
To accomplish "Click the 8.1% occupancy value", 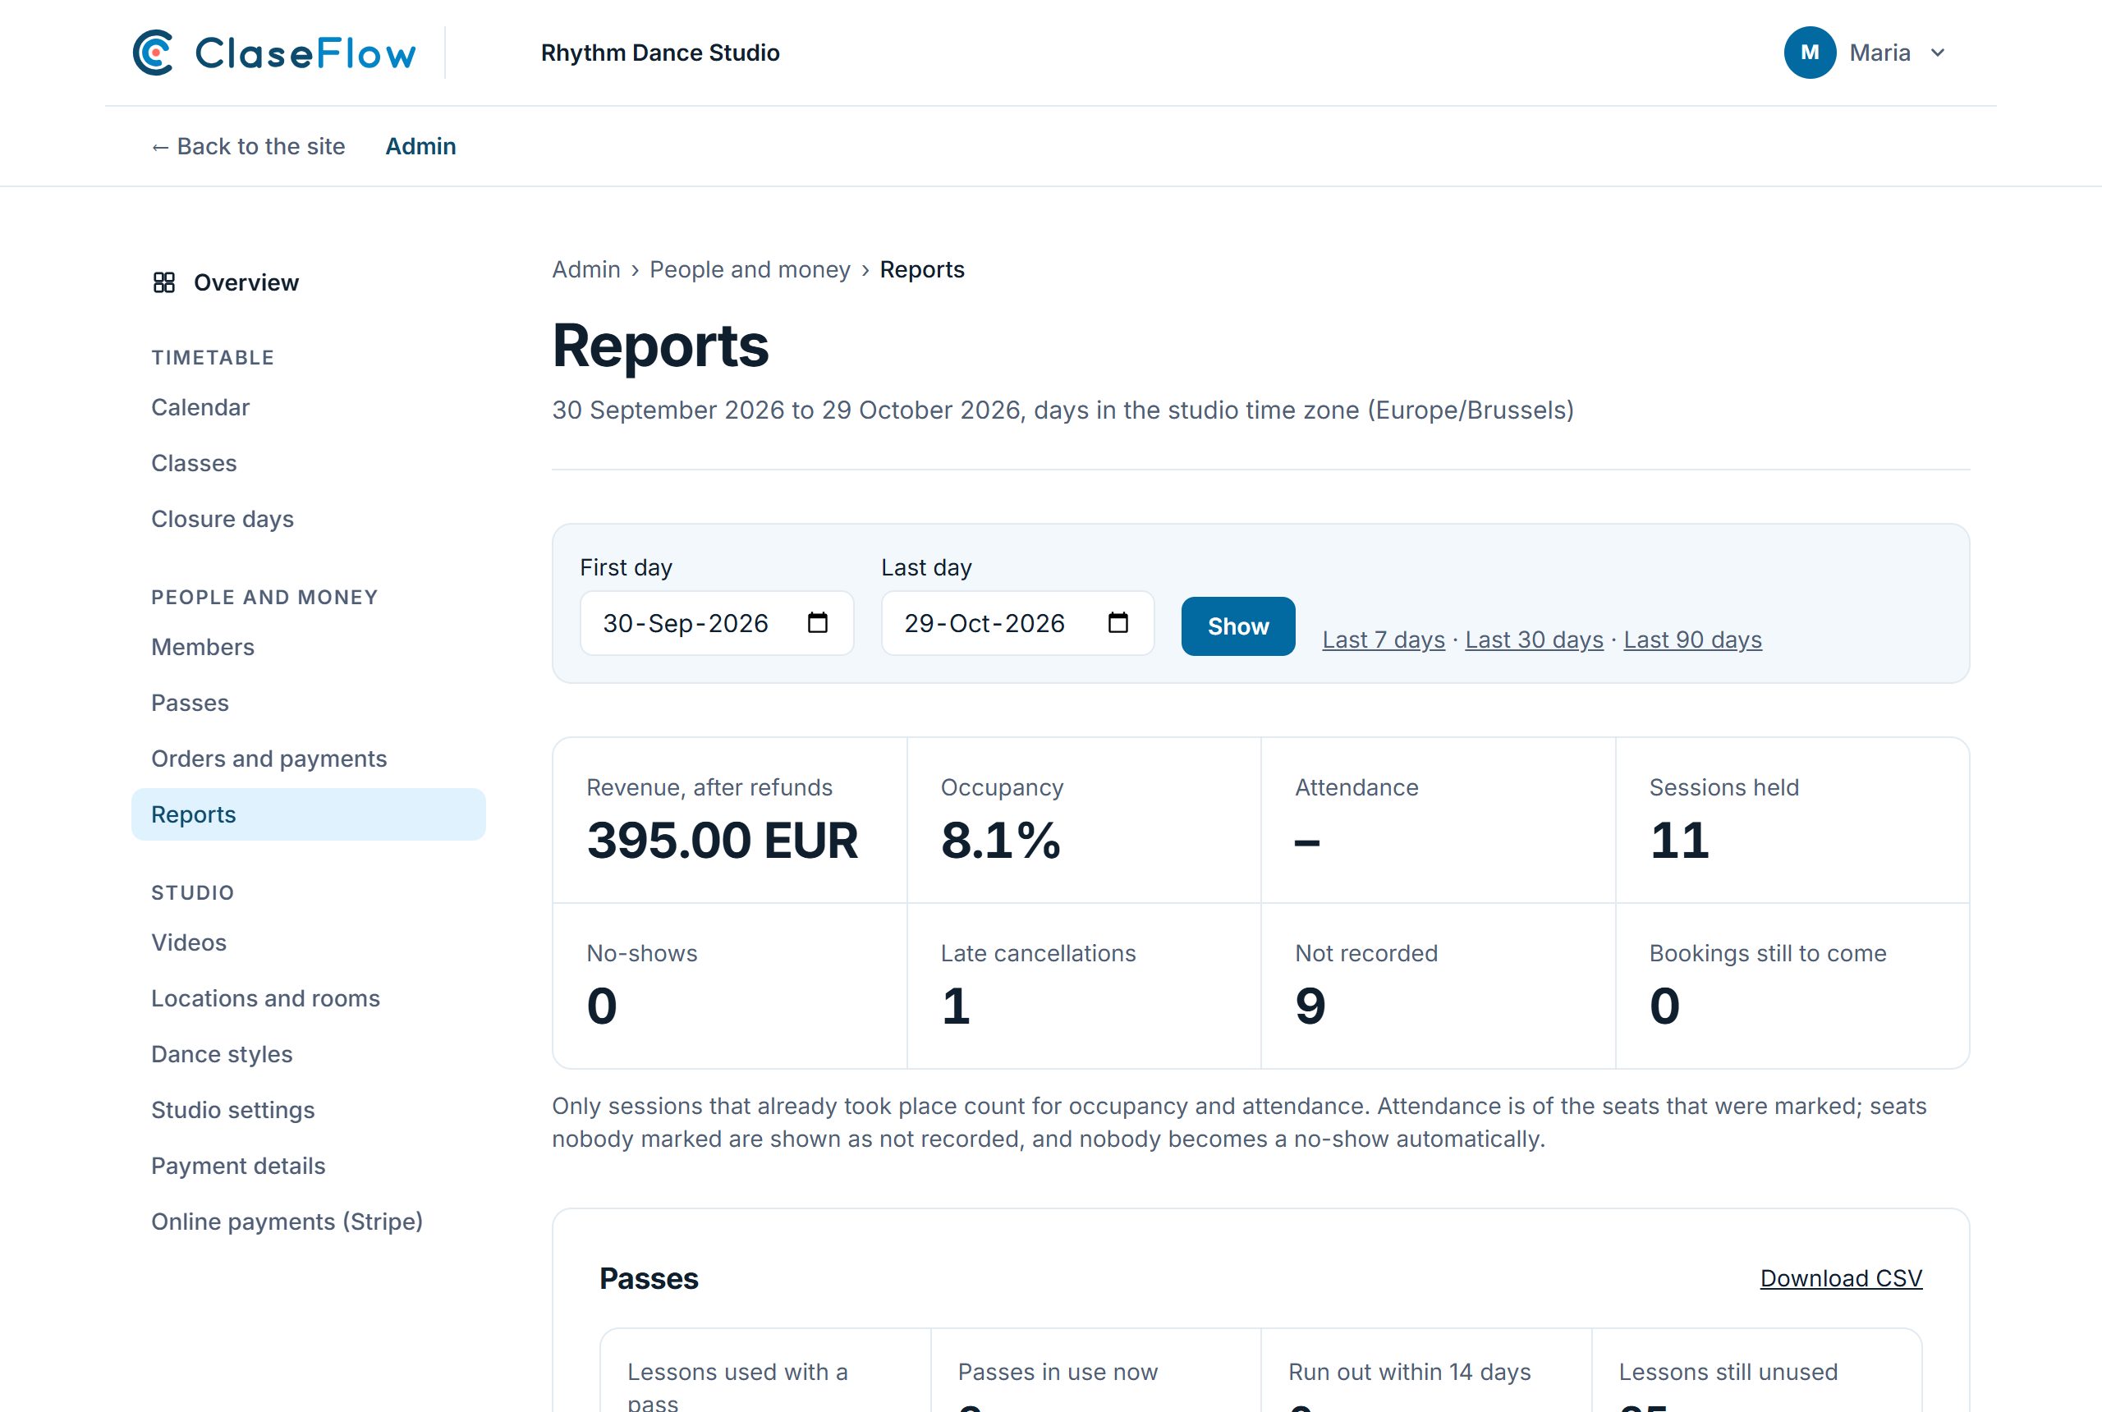I will click(x=1001, y=840).
